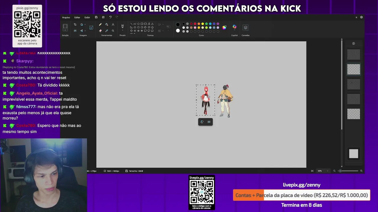Pick the right arrow shape
Screen dimensions: 378x212
[x=145, y=27]
